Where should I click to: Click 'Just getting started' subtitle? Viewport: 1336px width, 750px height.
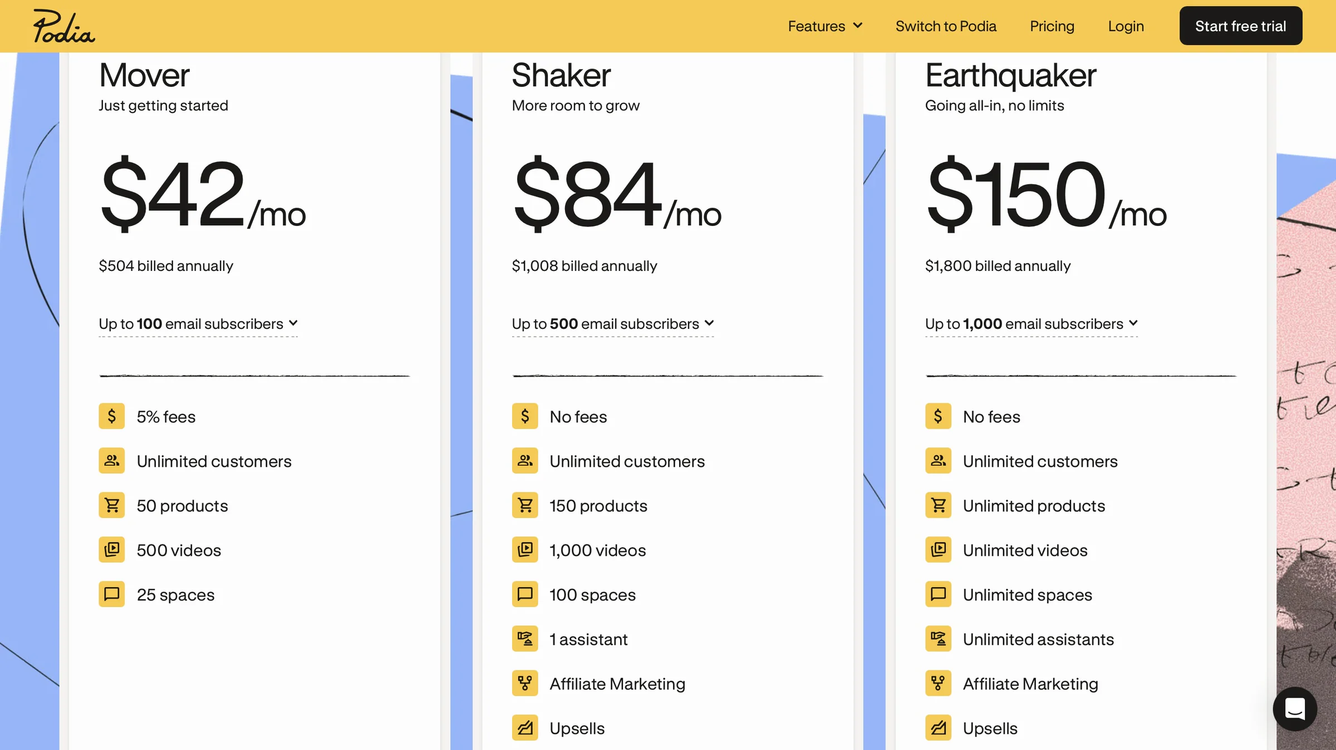click(x=164, y=106)
